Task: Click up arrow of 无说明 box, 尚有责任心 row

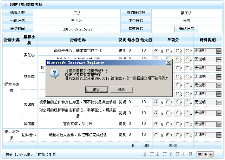Action: 219,50
